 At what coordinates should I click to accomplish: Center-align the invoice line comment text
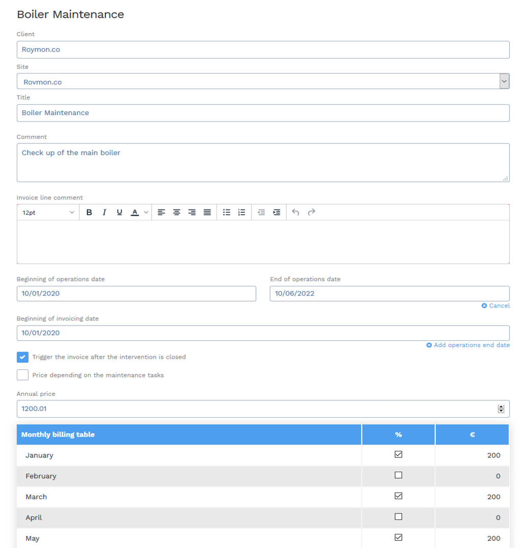(x=177, y=212)
